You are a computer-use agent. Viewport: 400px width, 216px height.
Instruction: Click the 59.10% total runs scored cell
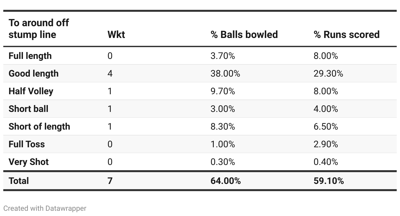click(x=329, y=181)
